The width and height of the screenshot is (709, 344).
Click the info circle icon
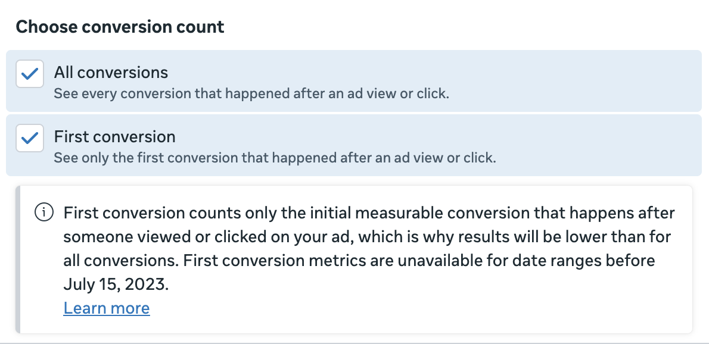point(45,212)
